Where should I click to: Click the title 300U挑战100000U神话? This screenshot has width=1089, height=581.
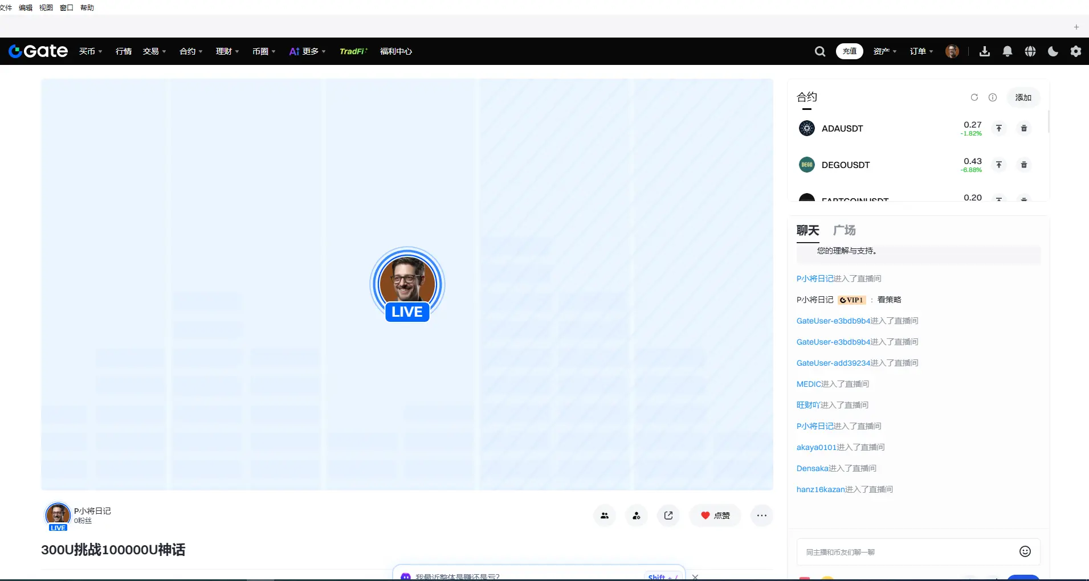(113, 550)
